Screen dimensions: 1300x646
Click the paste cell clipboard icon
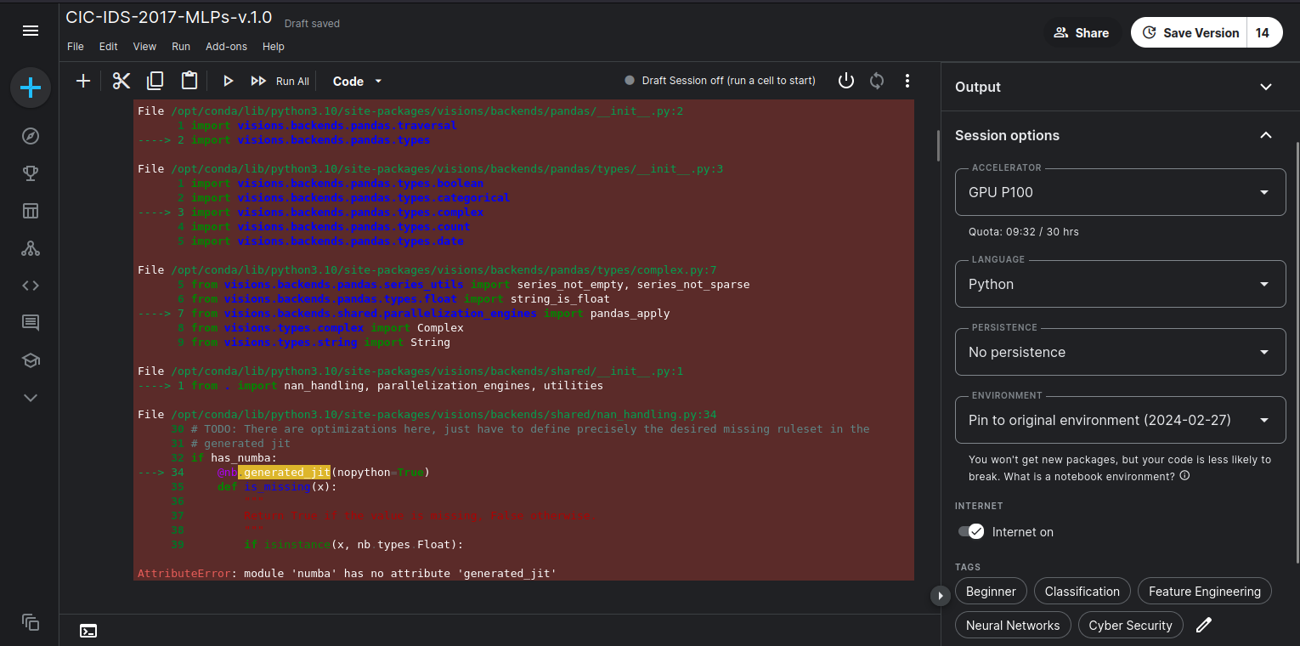(189, 81)
